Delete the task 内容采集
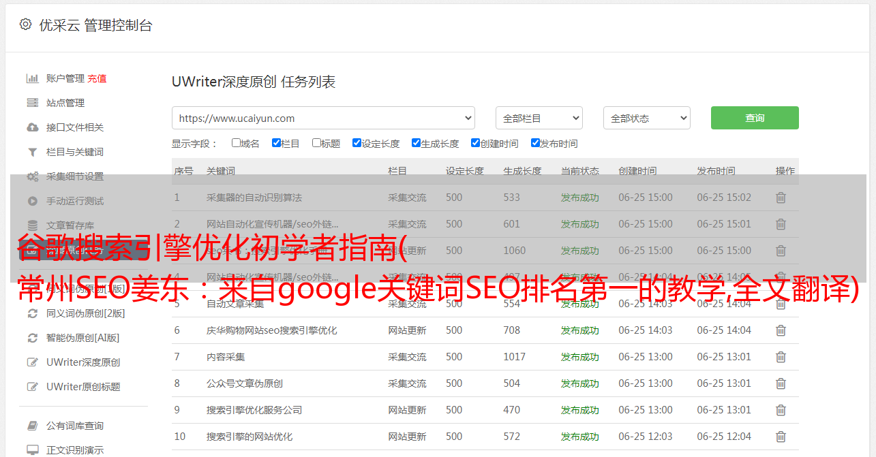 tap(781, 357)
